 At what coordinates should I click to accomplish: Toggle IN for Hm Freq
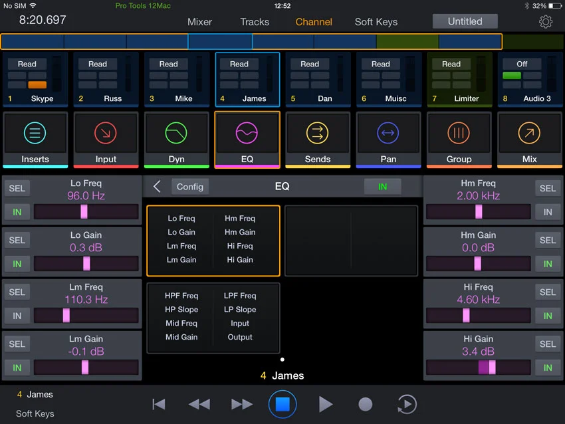[x=548, y=212]
